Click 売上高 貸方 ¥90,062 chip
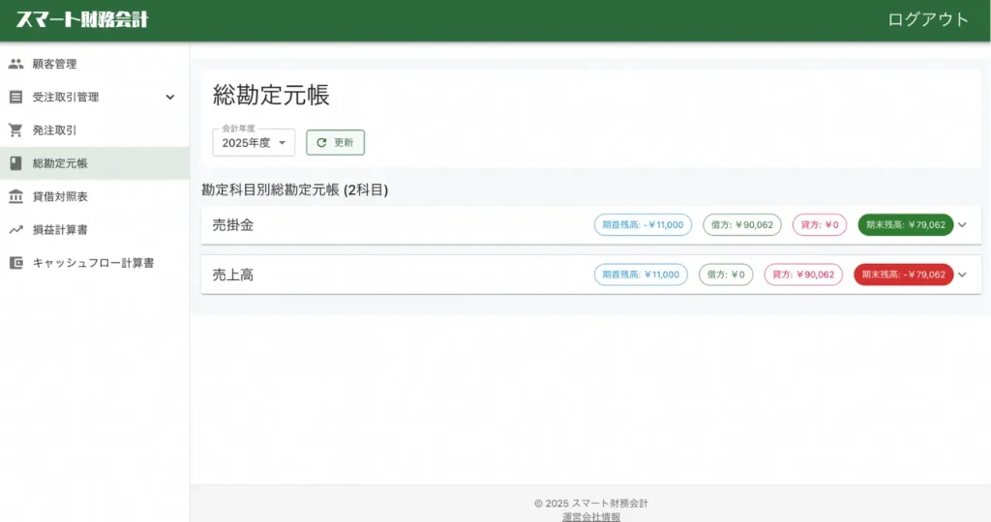Image resolution: width=991 pixels, height=522 pixels. [x=802, y=275]
